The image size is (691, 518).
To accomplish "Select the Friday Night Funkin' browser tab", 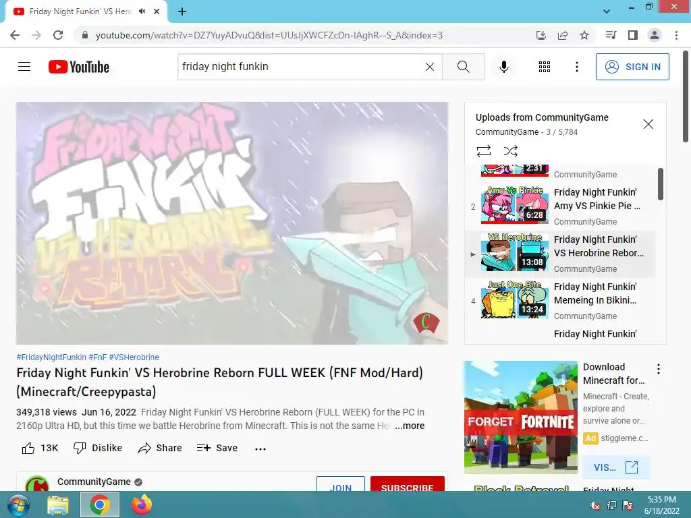I will pos(86,11).
